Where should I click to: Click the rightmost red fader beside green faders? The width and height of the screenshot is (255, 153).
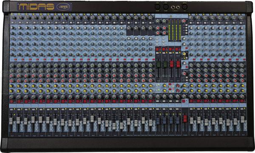click(178, 64)
